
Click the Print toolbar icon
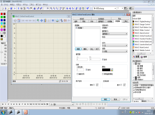tap(34, 8)
